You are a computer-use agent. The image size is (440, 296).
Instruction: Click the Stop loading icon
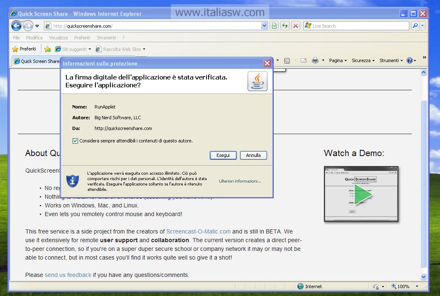296,26
